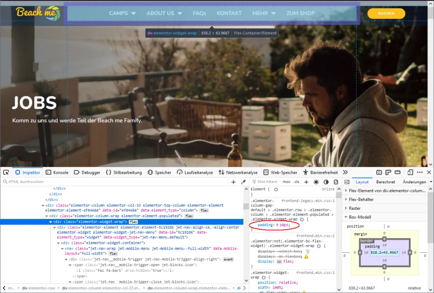Viewport: 434px width, 293px height.
Task: Pick a color with the eyedropper
Action: 243,182
